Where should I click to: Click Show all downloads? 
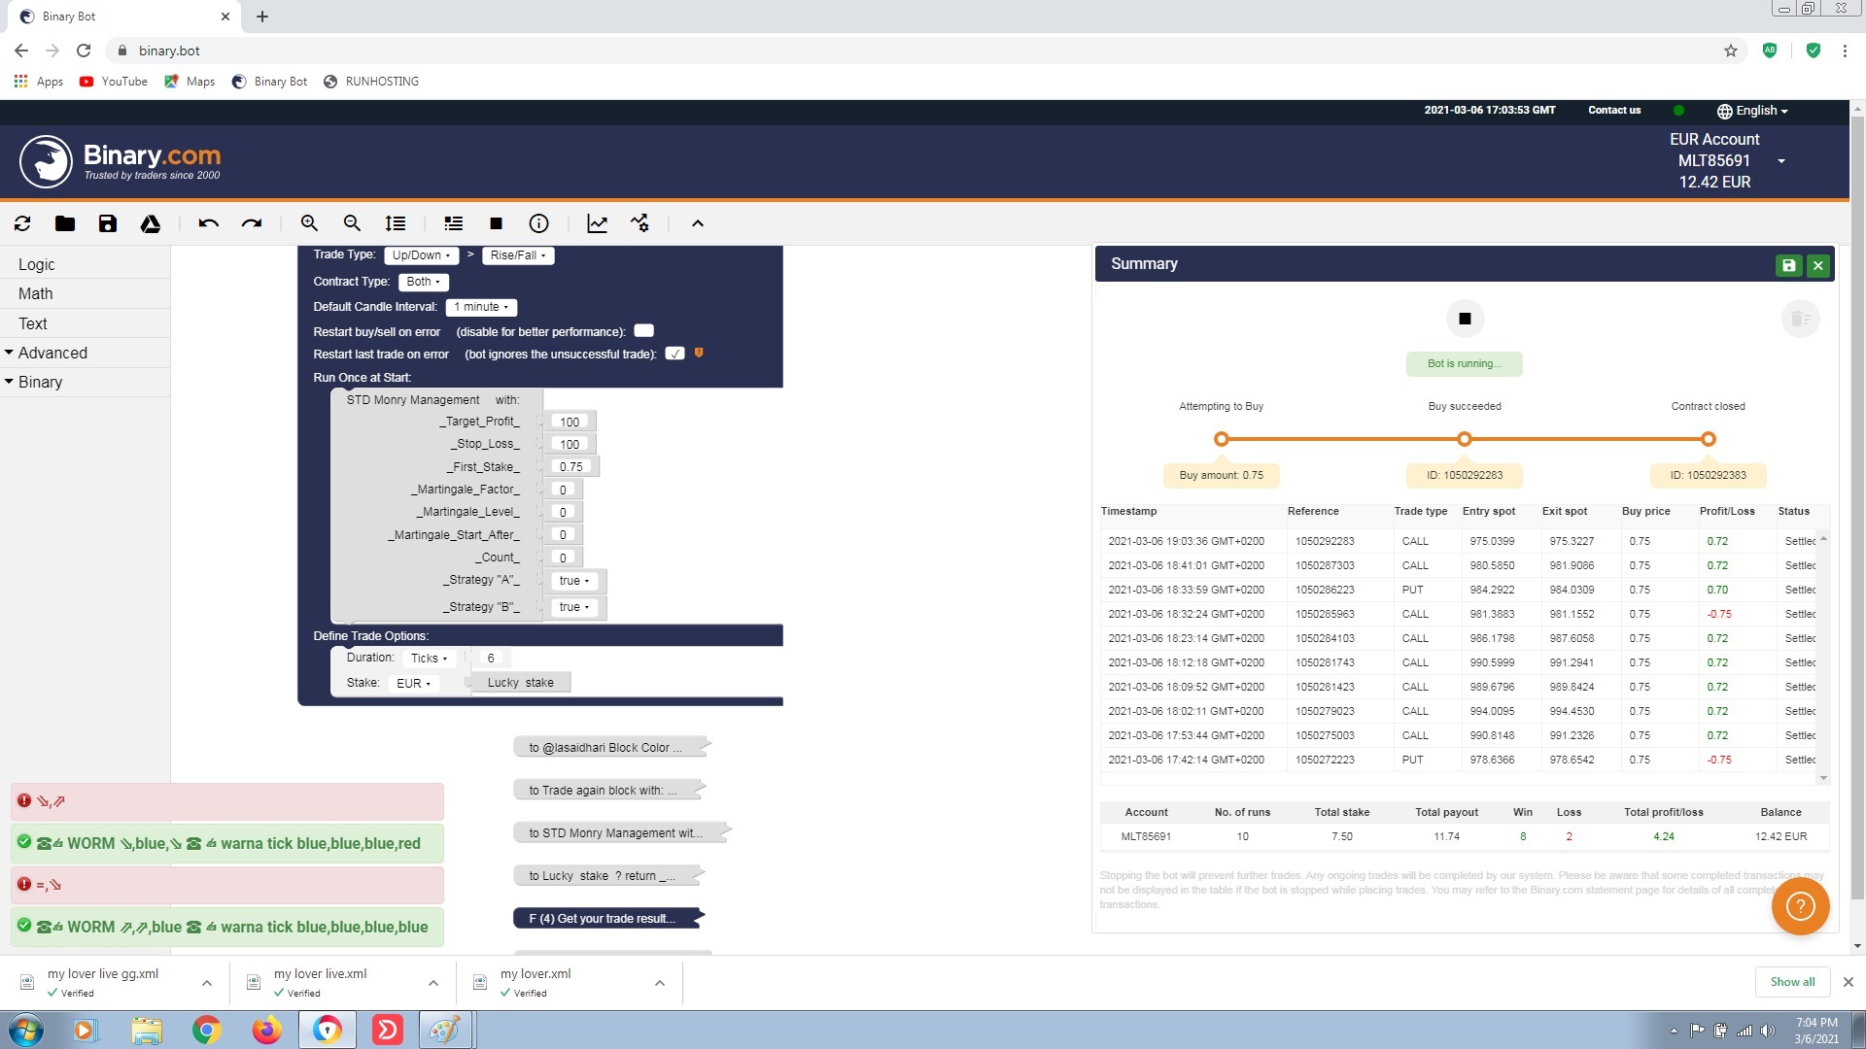click(1791, 981)
